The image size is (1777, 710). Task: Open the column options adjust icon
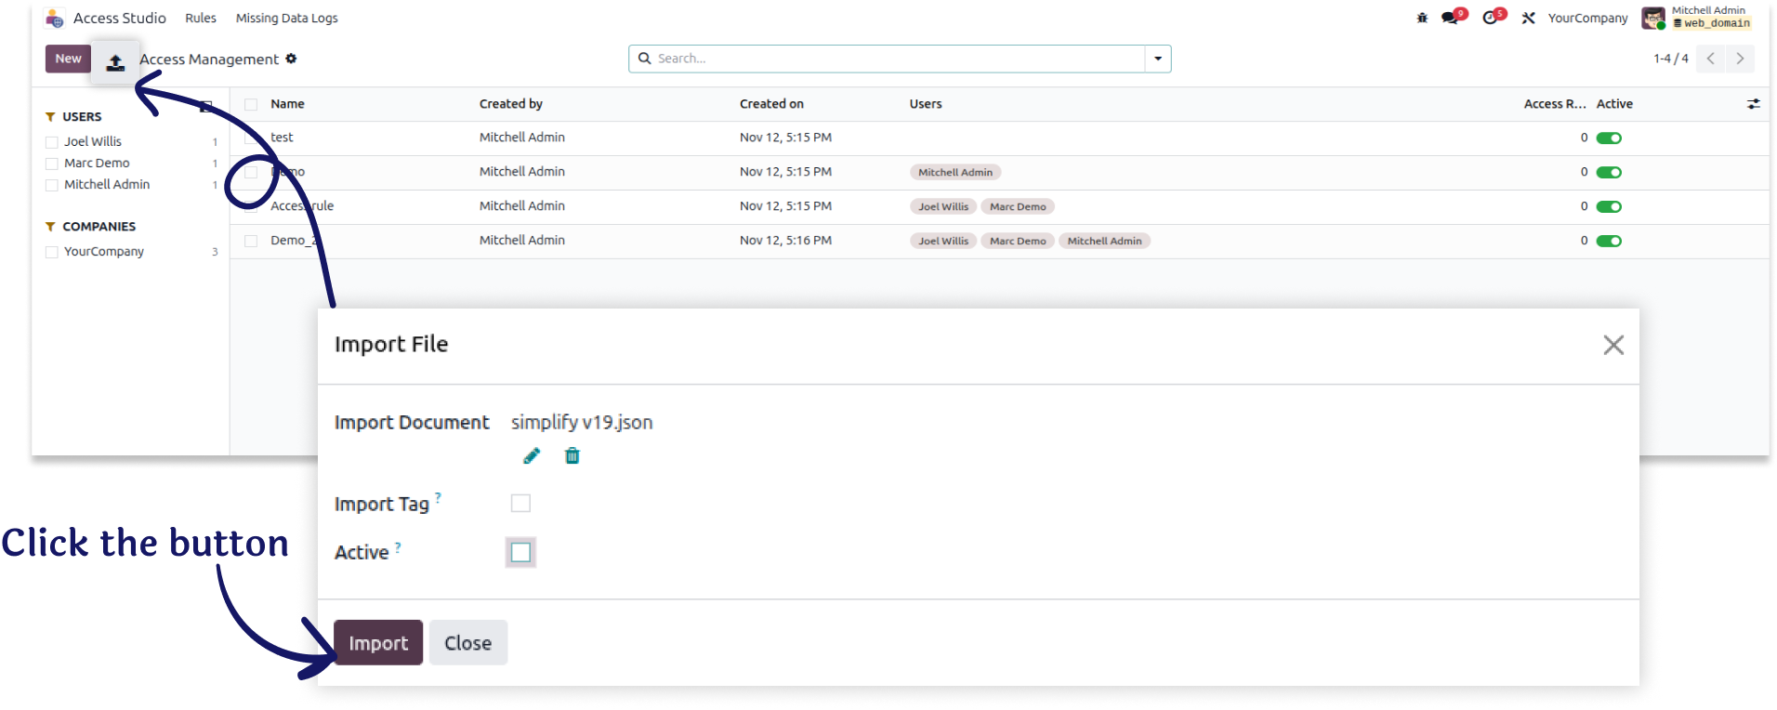coord(1753,104)
